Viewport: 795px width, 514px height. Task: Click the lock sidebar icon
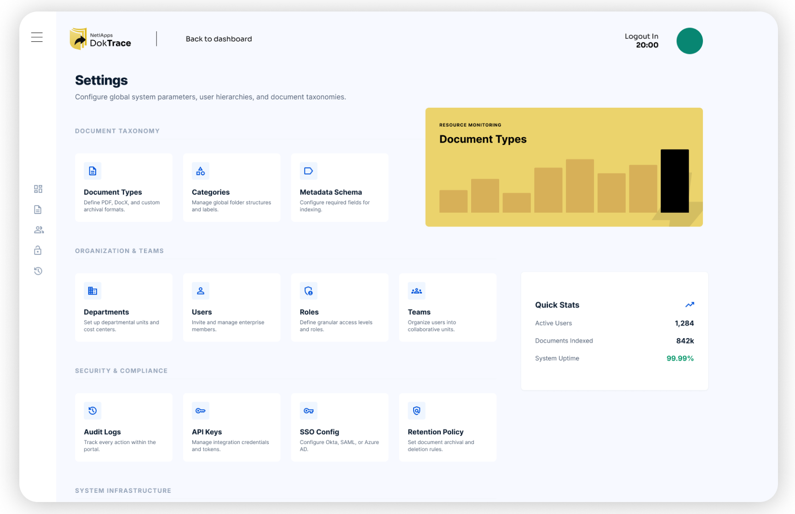click(38, 250)
